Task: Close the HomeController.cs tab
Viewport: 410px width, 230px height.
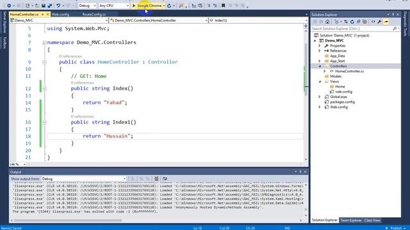Action: (47, 14)
